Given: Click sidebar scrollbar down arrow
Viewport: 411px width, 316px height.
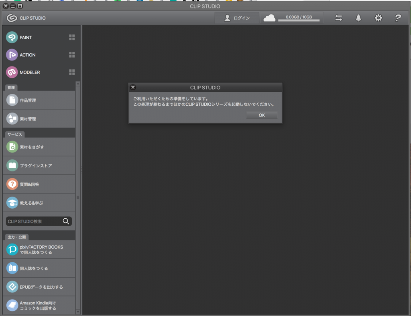Looking at the screenshot, I should pos(78,312).
